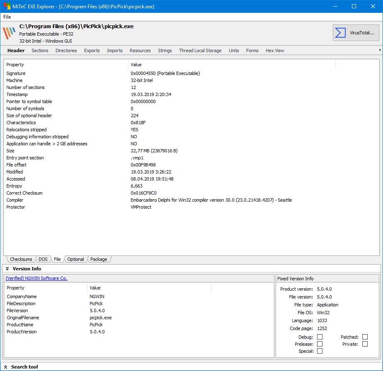This screenshot has width=383, height=371.
Task: Expand the Search tool panel
Action: click(x=6, y=367)
